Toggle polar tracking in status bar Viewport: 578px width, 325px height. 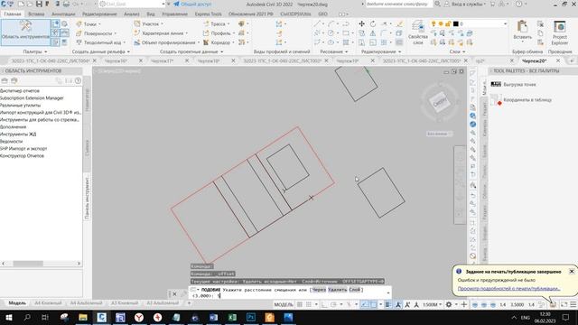coord(333,305)
